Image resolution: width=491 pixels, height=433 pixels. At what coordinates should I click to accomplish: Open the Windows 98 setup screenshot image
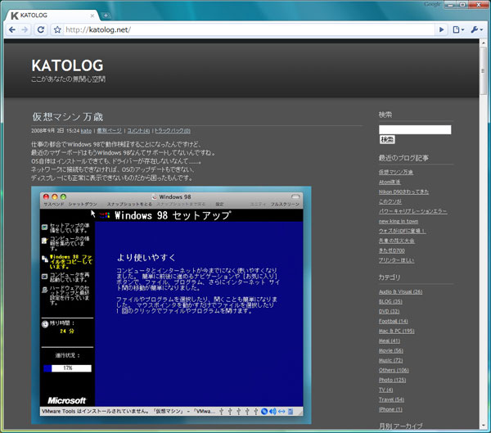(x=171, y=305)
